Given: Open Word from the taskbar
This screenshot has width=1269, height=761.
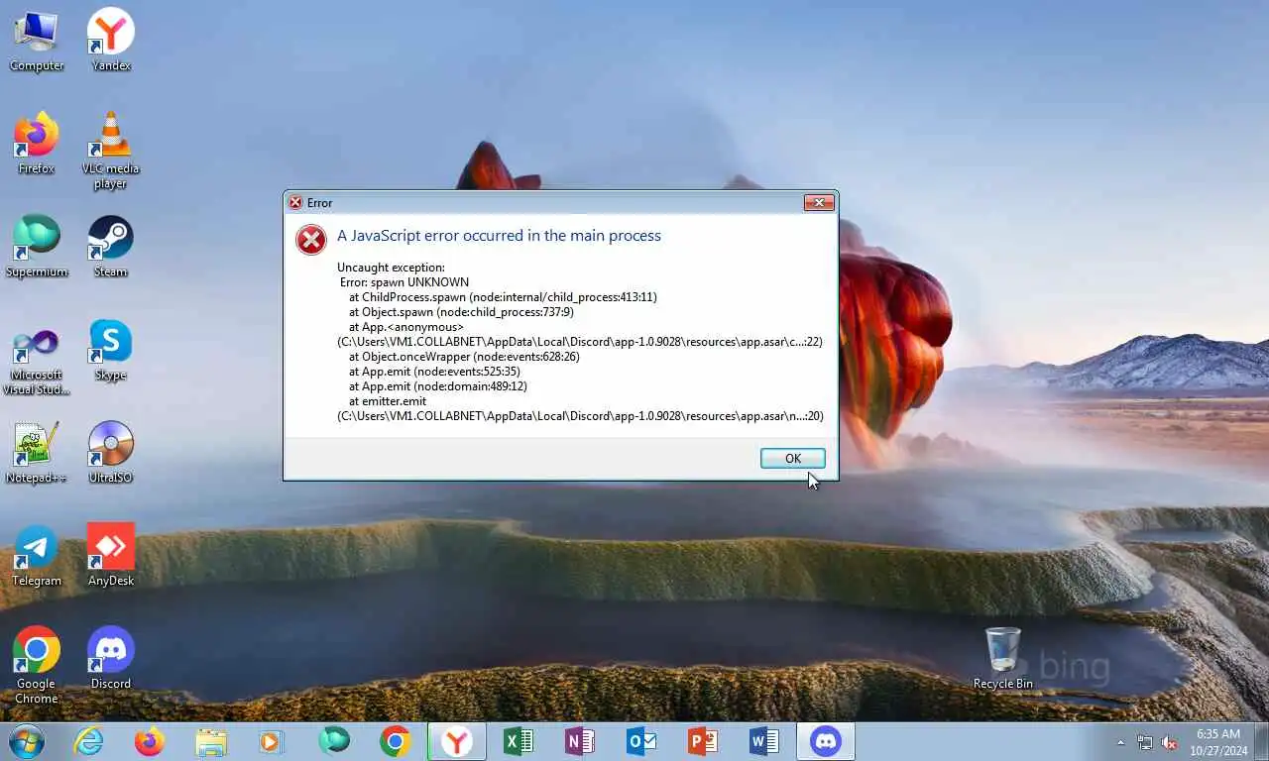Looking at the screenshot, I should pyautogui.click(x=764, y=741).
